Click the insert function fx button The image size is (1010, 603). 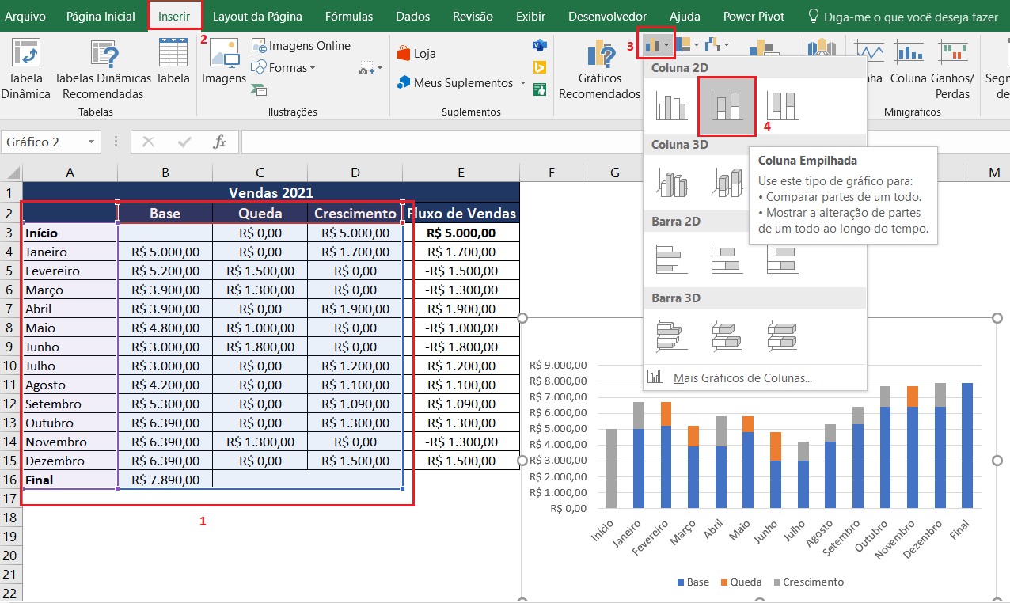point(220,142)
